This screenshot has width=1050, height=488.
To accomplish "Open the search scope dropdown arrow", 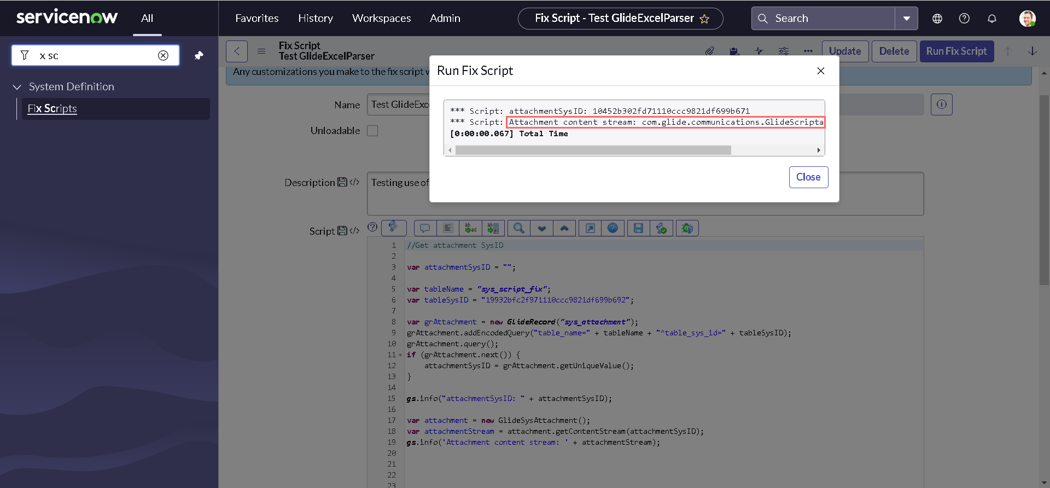I will 906,18.
